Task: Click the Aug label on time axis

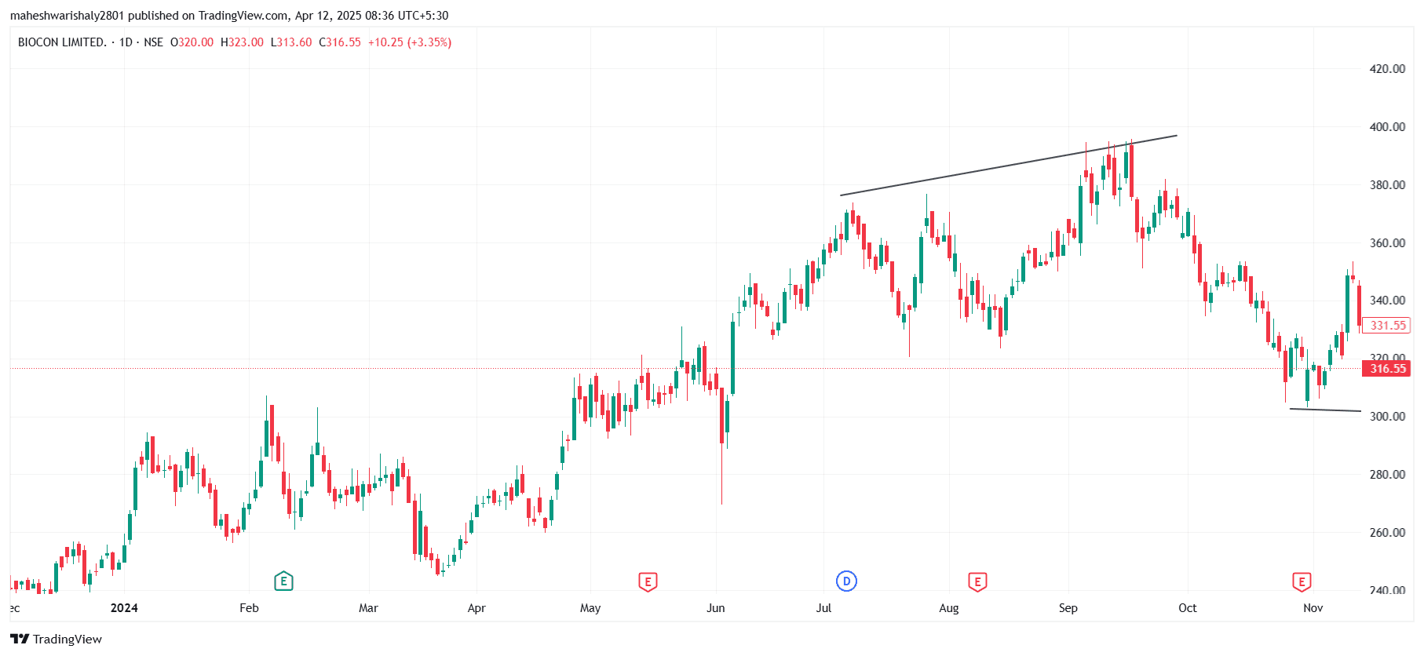Action: click(949, 608)
